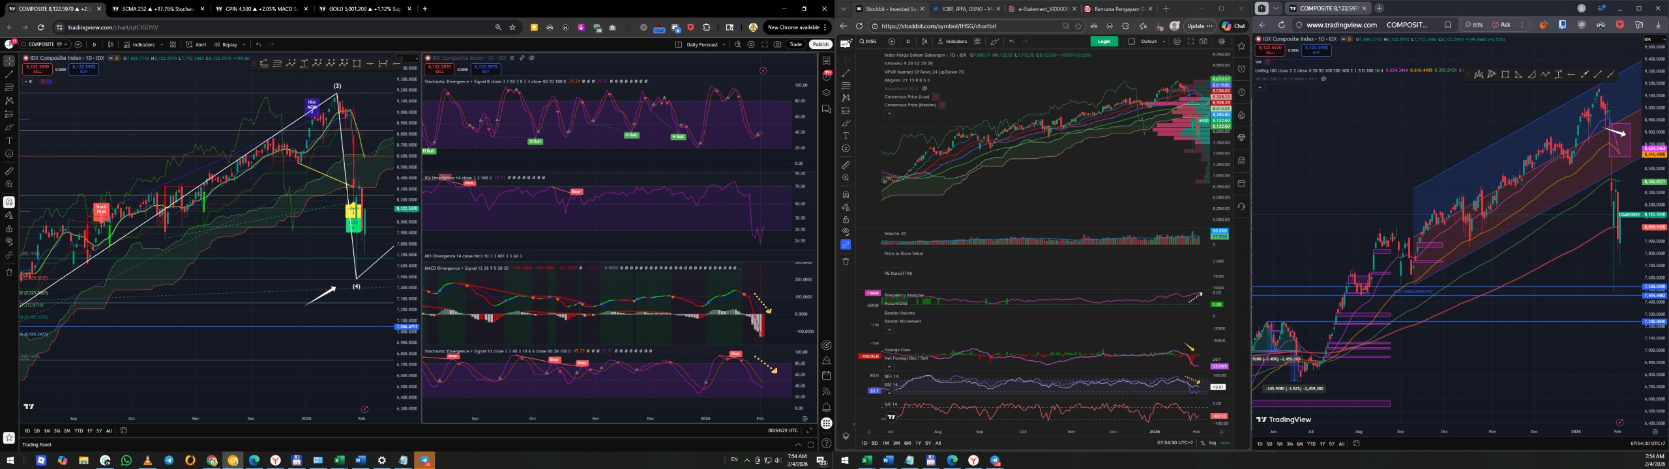Image resolution: width=1669 pixels, height=469 pixels.
Task: Click the chart type candles icon in left toolbar
Action: click(x=110, y=44)
